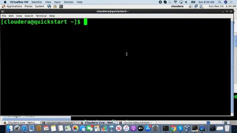Open Music from the Dock
The width and height of the screenshot is (237, 133).
tap(126, 128)
